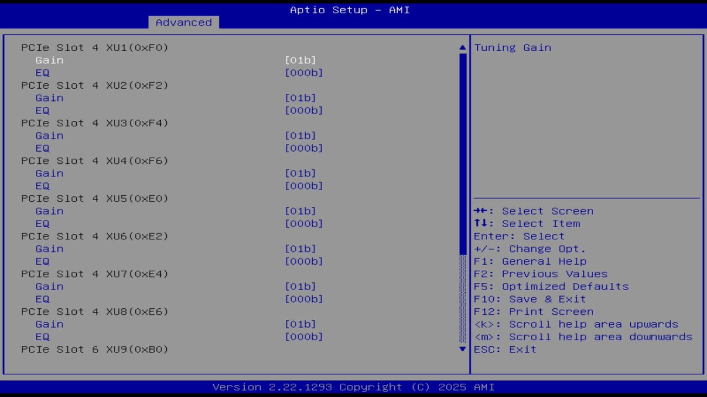
Task: Select EQ under PCIe Slot 4 XU1
Action: pyautogui.click(x=42, y=72)
